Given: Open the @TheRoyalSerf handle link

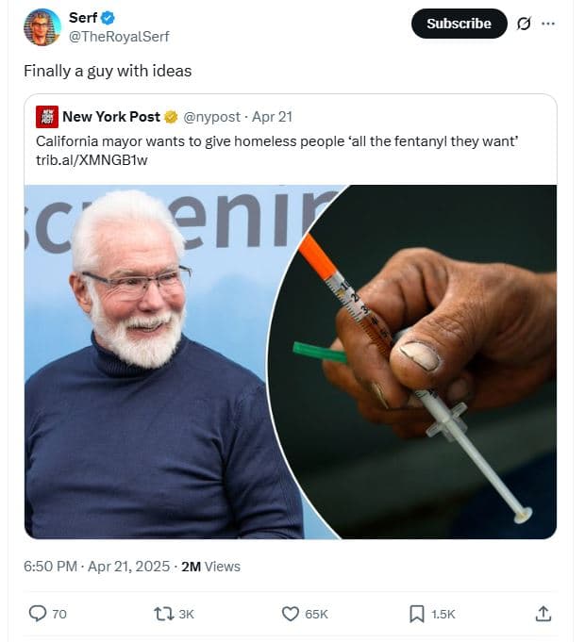Looking at the screenshot, I should point(119,36).
